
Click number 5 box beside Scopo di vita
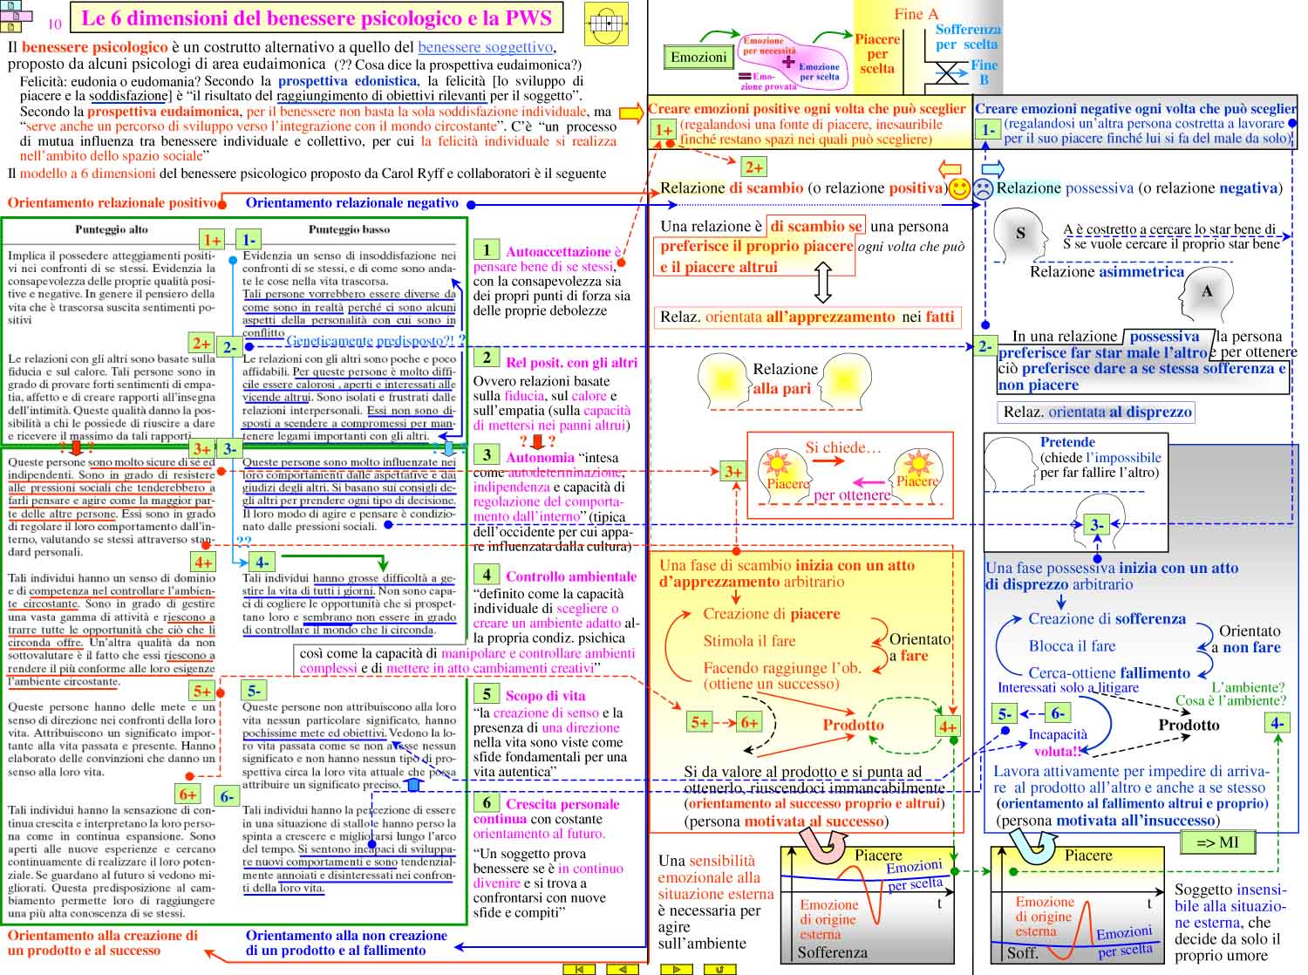coord(487,693)
